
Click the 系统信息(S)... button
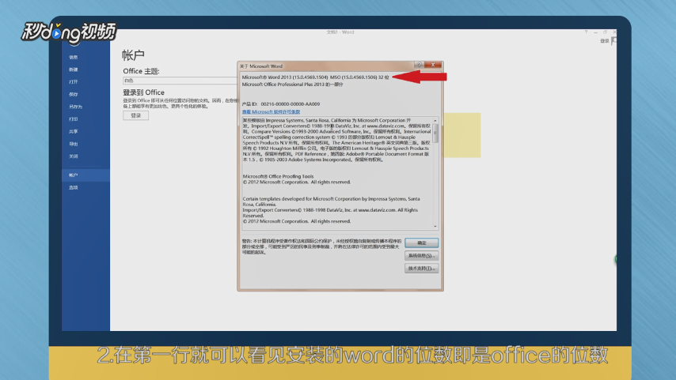pos(422,256)
